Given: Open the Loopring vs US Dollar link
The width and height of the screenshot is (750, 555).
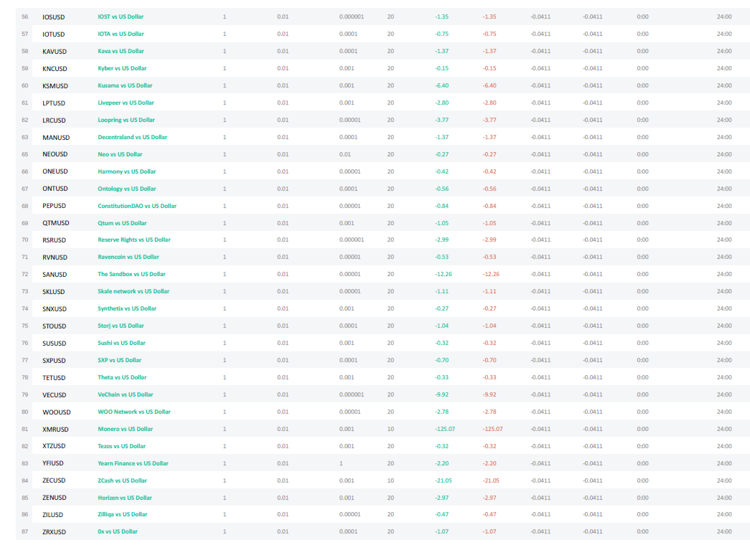Looking at the screenshot, I should coord(126,120).
